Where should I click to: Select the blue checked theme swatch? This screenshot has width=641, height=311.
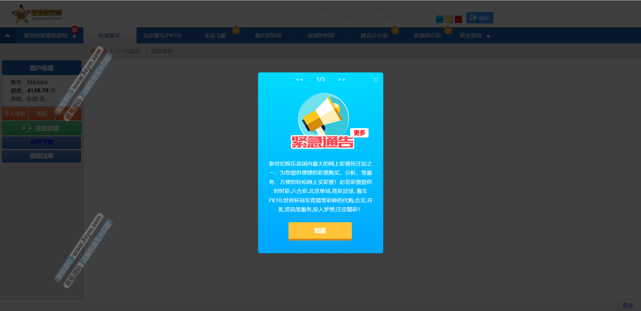click(x=440, y=19)
